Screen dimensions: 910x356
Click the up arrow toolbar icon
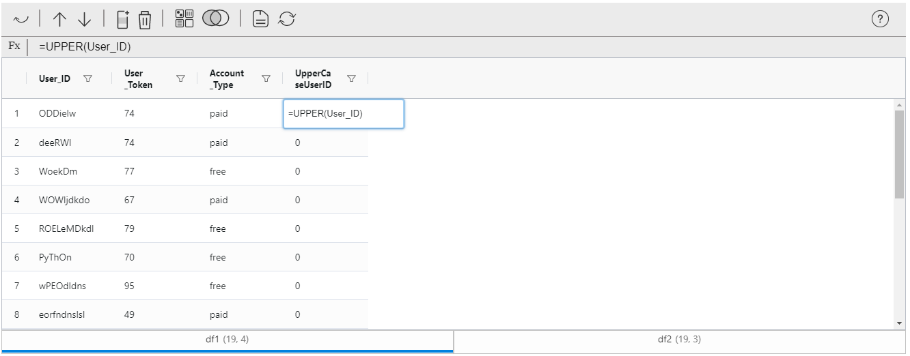coord(60,20)
